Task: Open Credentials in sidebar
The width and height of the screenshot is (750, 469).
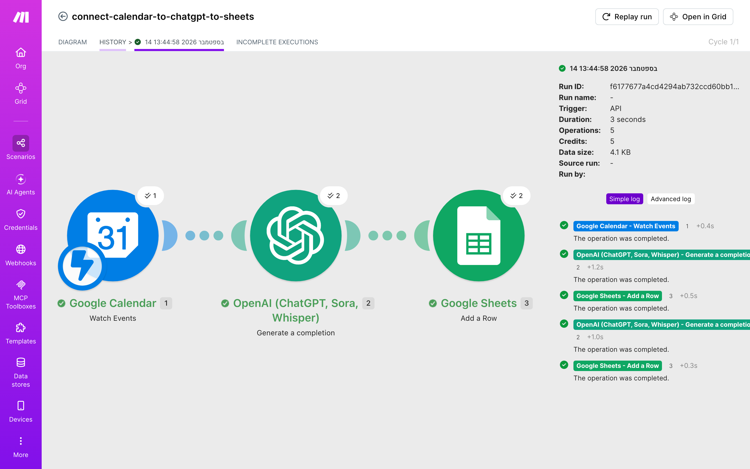Action: (x=21, y=220)
